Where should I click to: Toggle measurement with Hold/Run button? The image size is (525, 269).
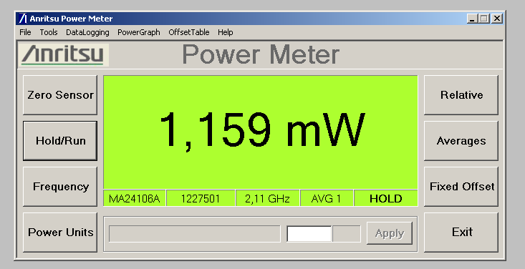point(60,141)
